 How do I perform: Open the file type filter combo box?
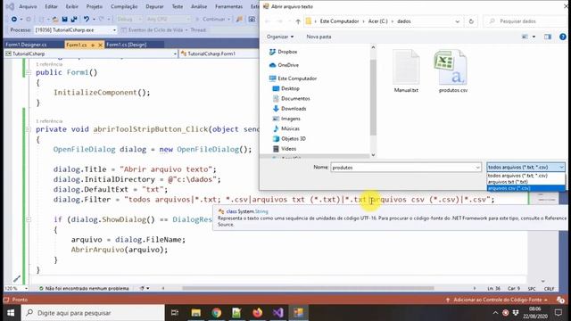click(x=525, y=167)
